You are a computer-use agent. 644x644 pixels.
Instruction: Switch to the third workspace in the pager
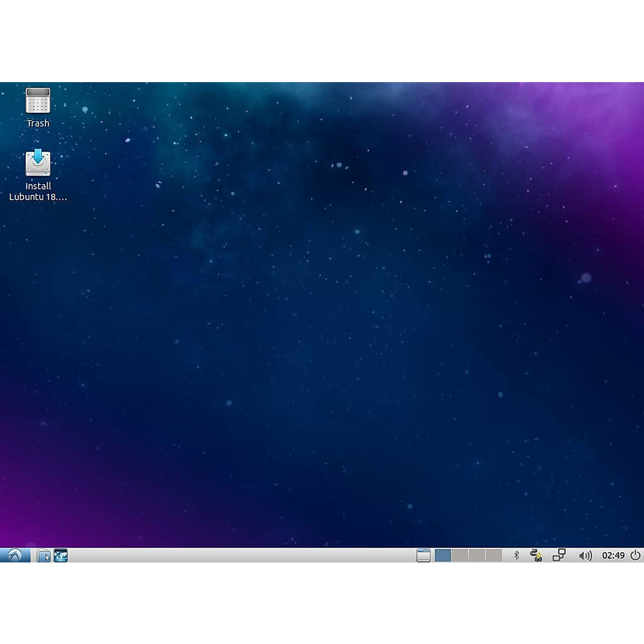click(477, 555)
